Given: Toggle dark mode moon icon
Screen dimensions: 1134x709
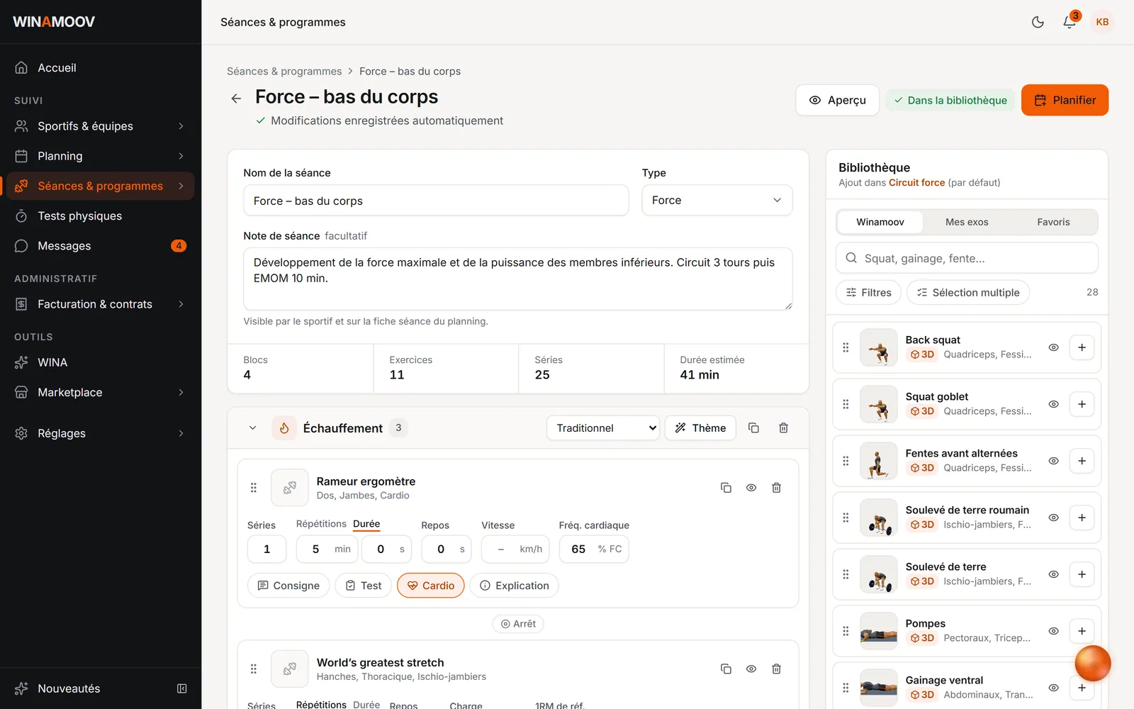Looking at the screenshot, I should point(1038,22).
